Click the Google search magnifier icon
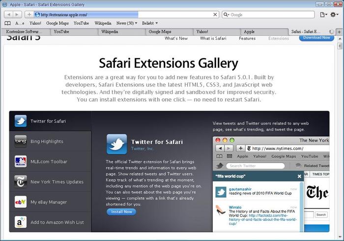The height and width of the screenshot is (241, 344). (x=226, y=15)
